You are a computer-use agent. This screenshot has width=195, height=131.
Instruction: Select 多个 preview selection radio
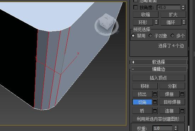tap(172, 36)
